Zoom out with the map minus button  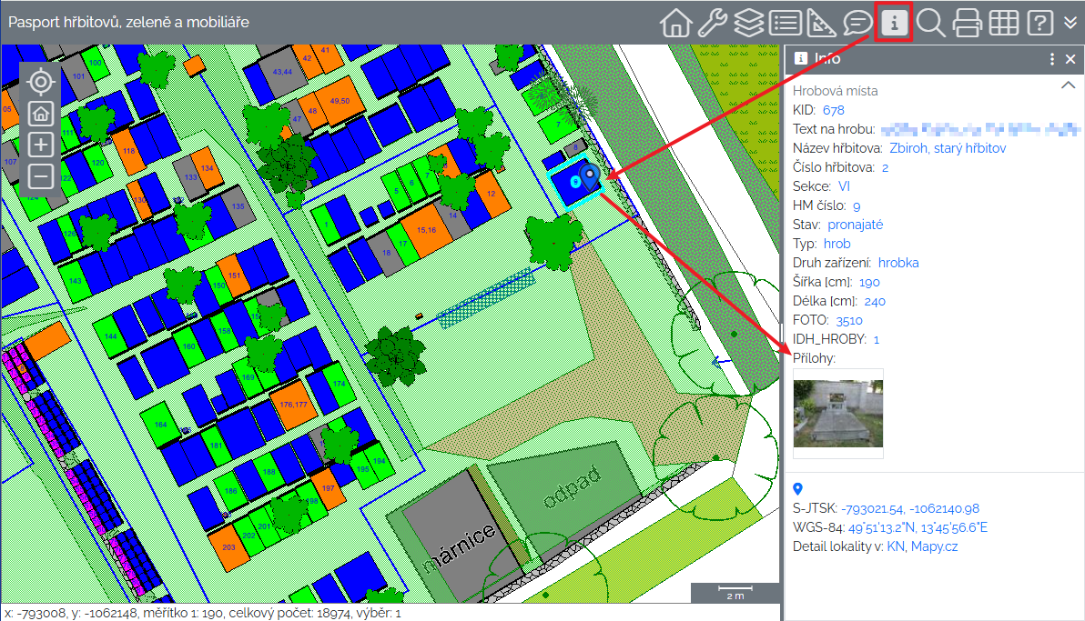click(40, 175)
